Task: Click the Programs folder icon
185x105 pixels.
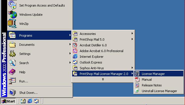Action: coord(12,35)
